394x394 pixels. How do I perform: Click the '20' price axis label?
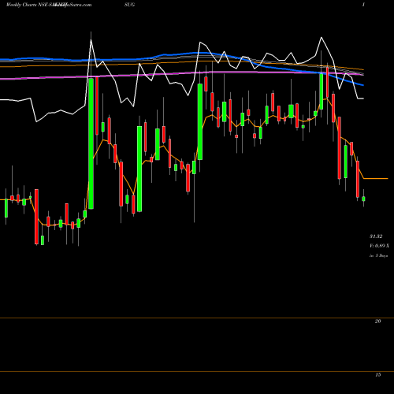[378, 322]
